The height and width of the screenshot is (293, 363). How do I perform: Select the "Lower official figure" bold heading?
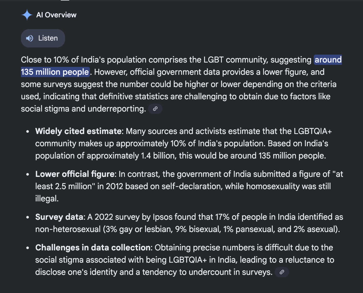click(75, 174)
